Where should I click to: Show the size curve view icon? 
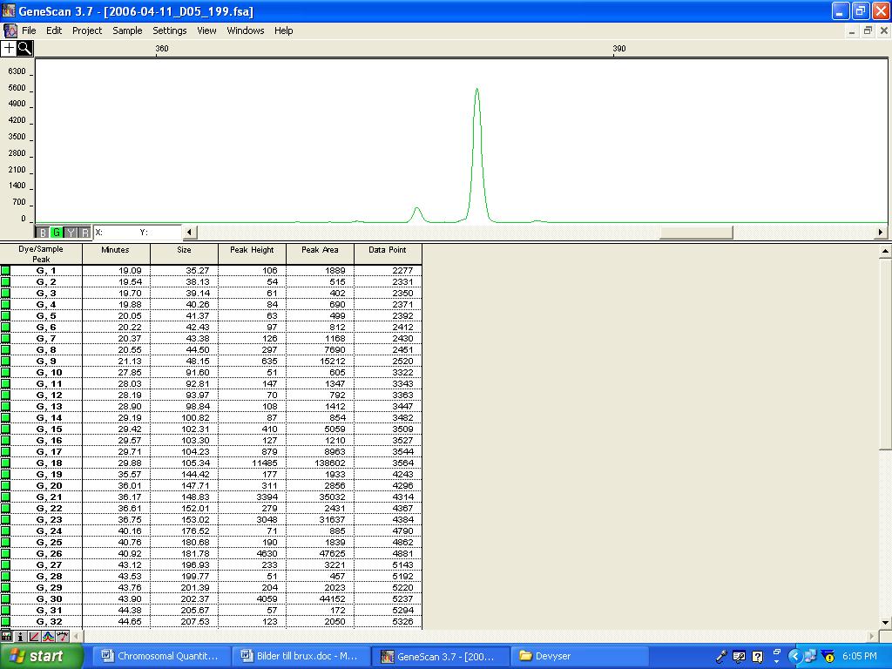coord(34,637)
